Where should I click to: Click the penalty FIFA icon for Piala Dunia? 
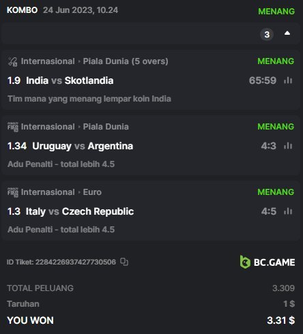click(x=13, y=127)
